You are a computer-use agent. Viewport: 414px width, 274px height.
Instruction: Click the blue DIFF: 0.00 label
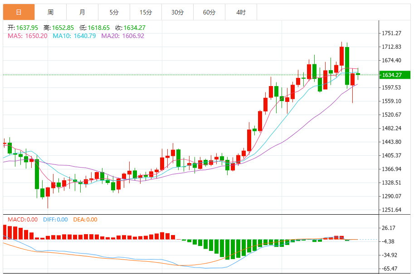(55, 220)
